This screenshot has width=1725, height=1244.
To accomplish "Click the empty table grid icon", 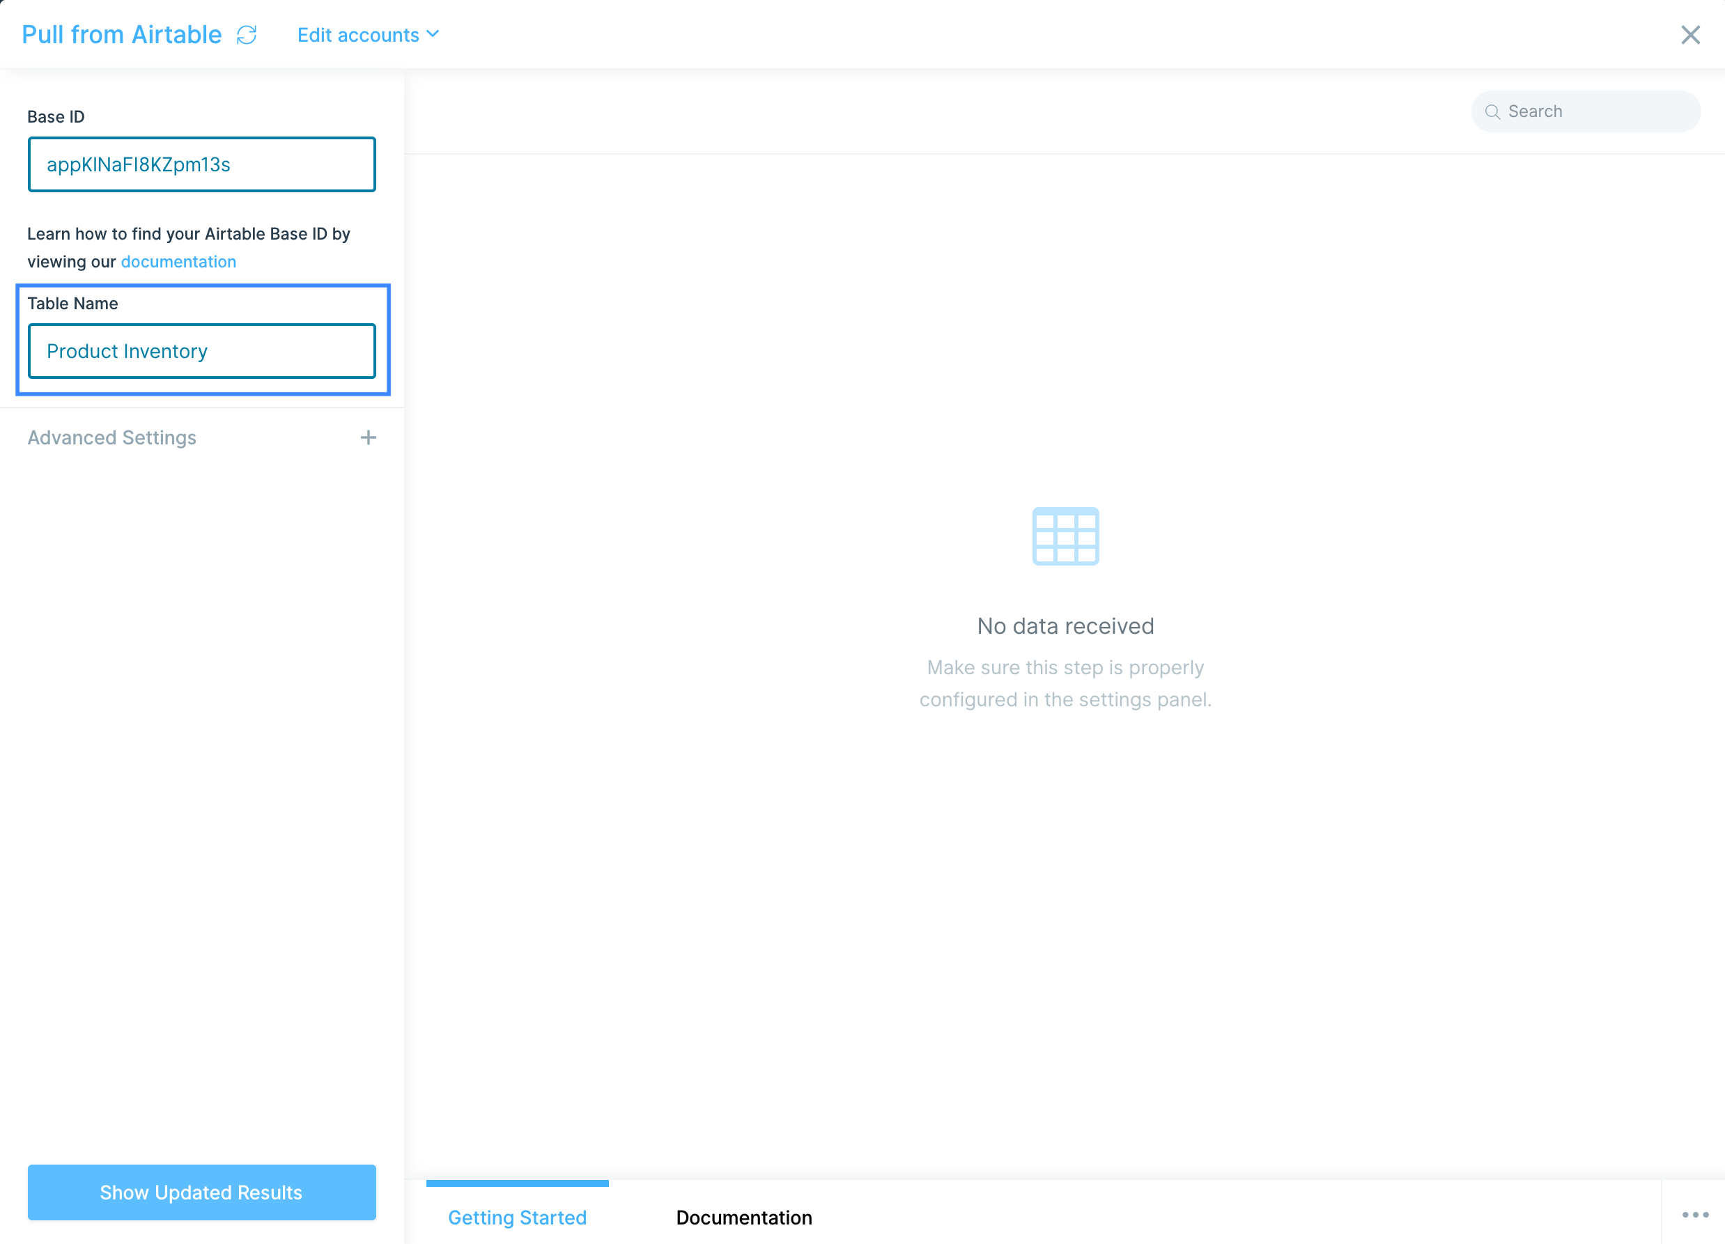I will (1065, 536).
